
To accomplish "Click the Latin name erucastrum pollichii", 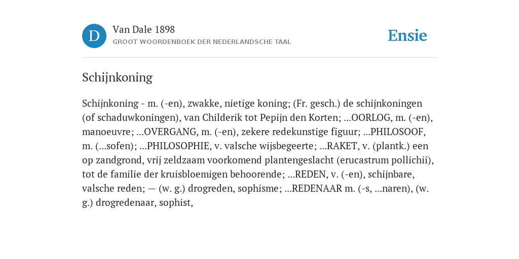I will 385,160.
